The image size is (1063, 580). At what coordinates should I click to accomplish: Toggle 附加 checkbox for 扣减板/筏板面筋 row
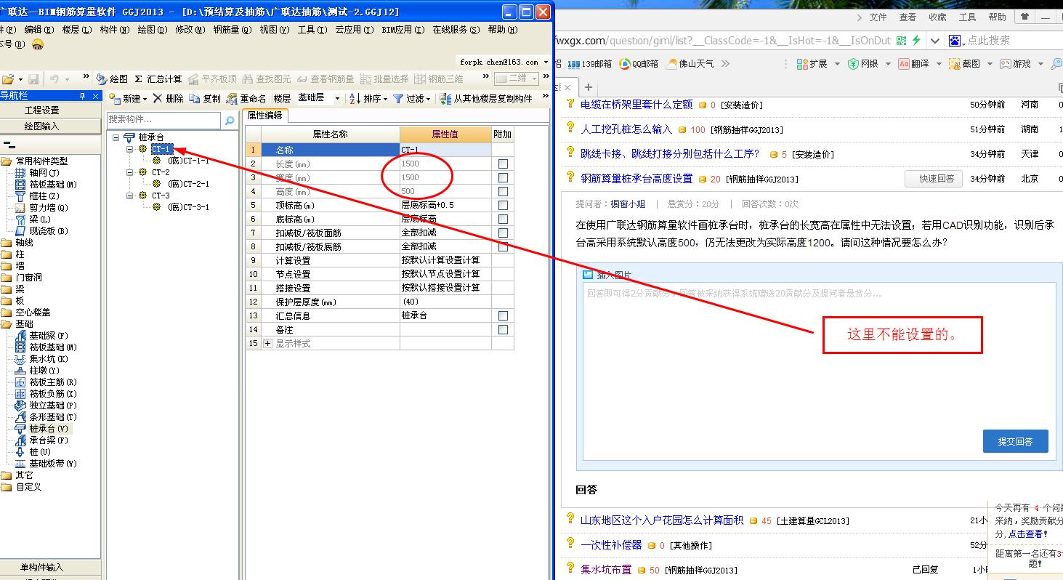(x=503, y=233)
